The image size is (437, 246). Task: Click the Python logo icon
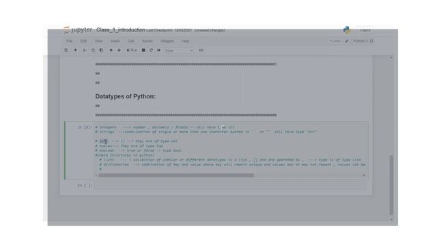(x=347, y=30)
